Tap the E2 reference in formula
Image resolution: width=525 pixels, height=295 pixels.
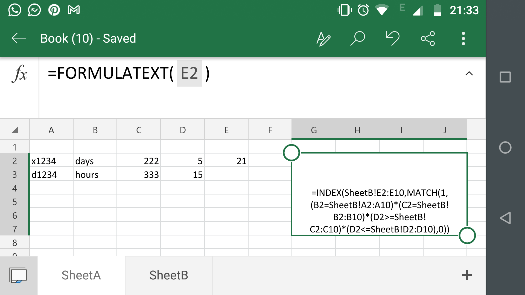[189, 73]
